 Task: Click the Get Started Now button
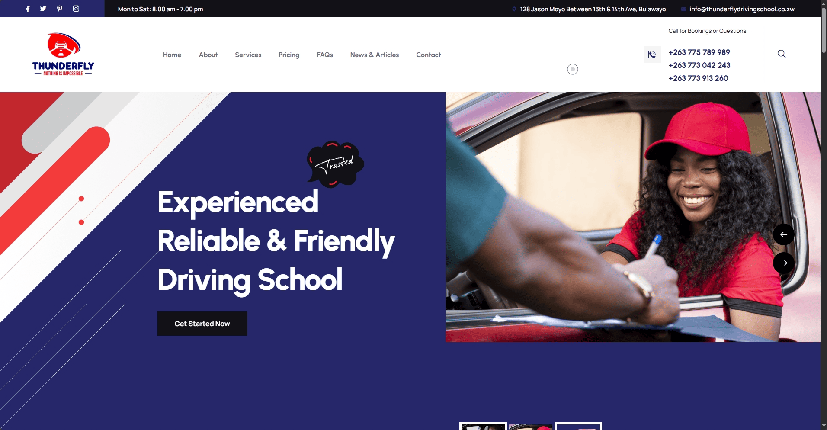(x=202, y=324)
